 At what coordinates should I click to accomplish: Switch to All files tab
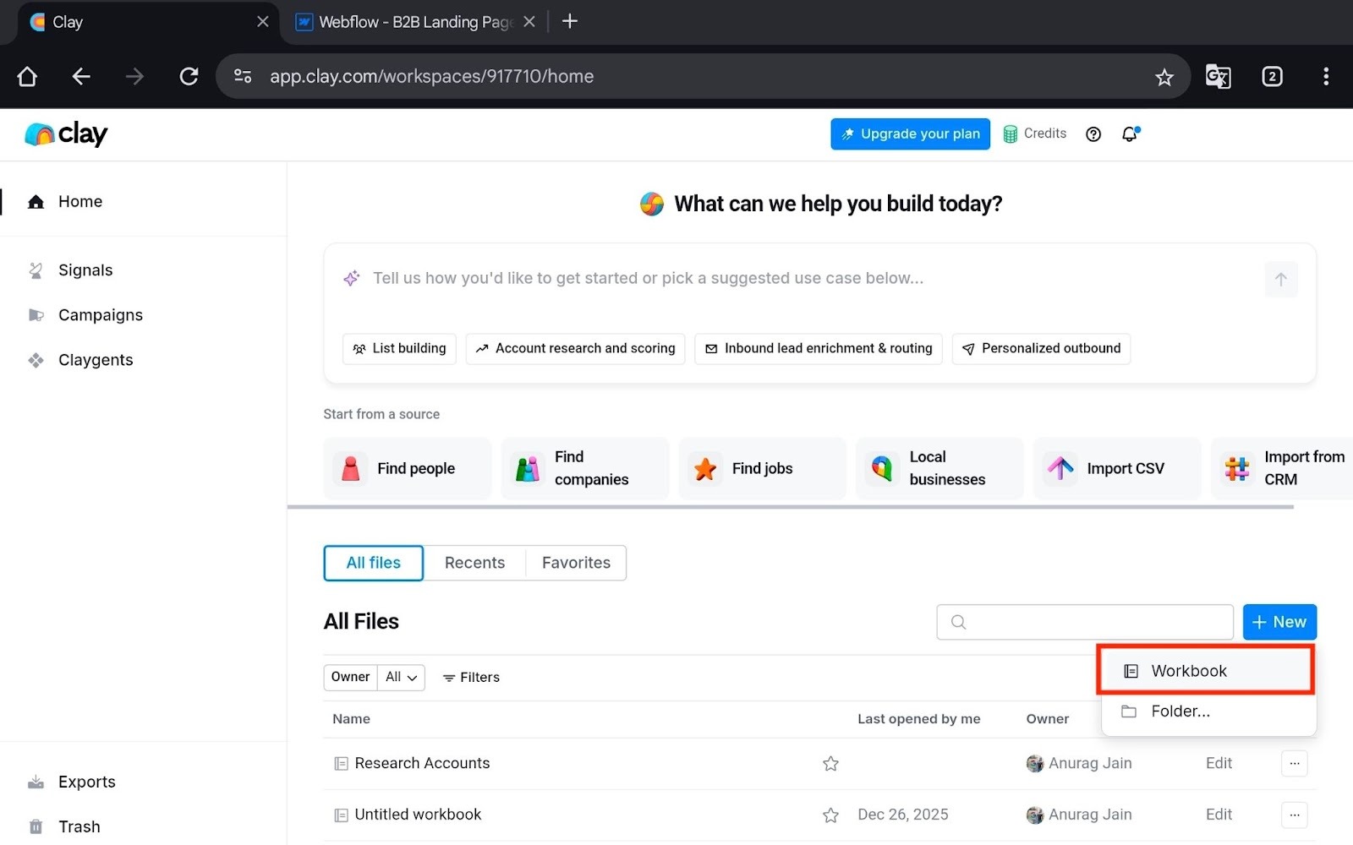click(373, 563)
